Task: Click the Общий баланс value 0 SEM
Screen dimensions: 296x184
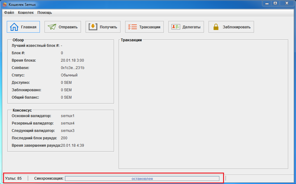Action: [x=66, y=97]
